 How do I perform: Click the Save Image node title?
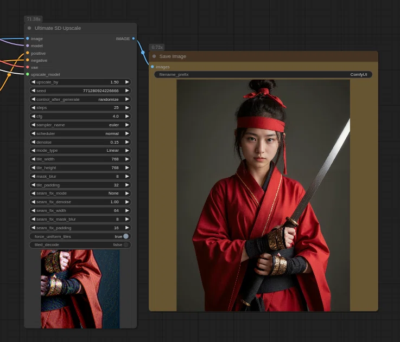coord(173,56)
